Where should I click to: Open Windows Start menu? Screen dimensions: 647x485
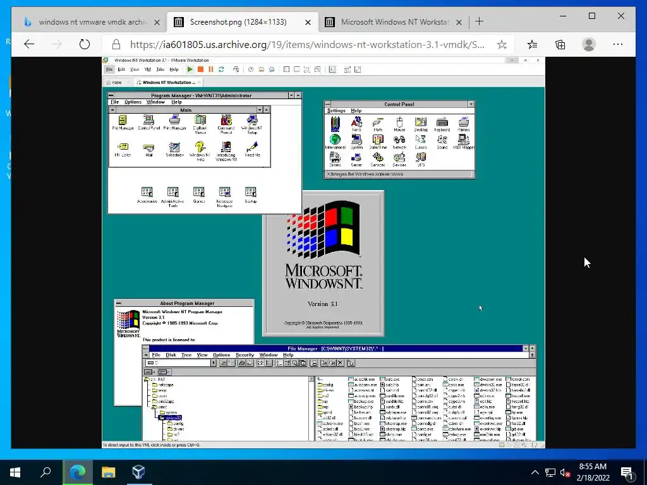click(15, 472)
